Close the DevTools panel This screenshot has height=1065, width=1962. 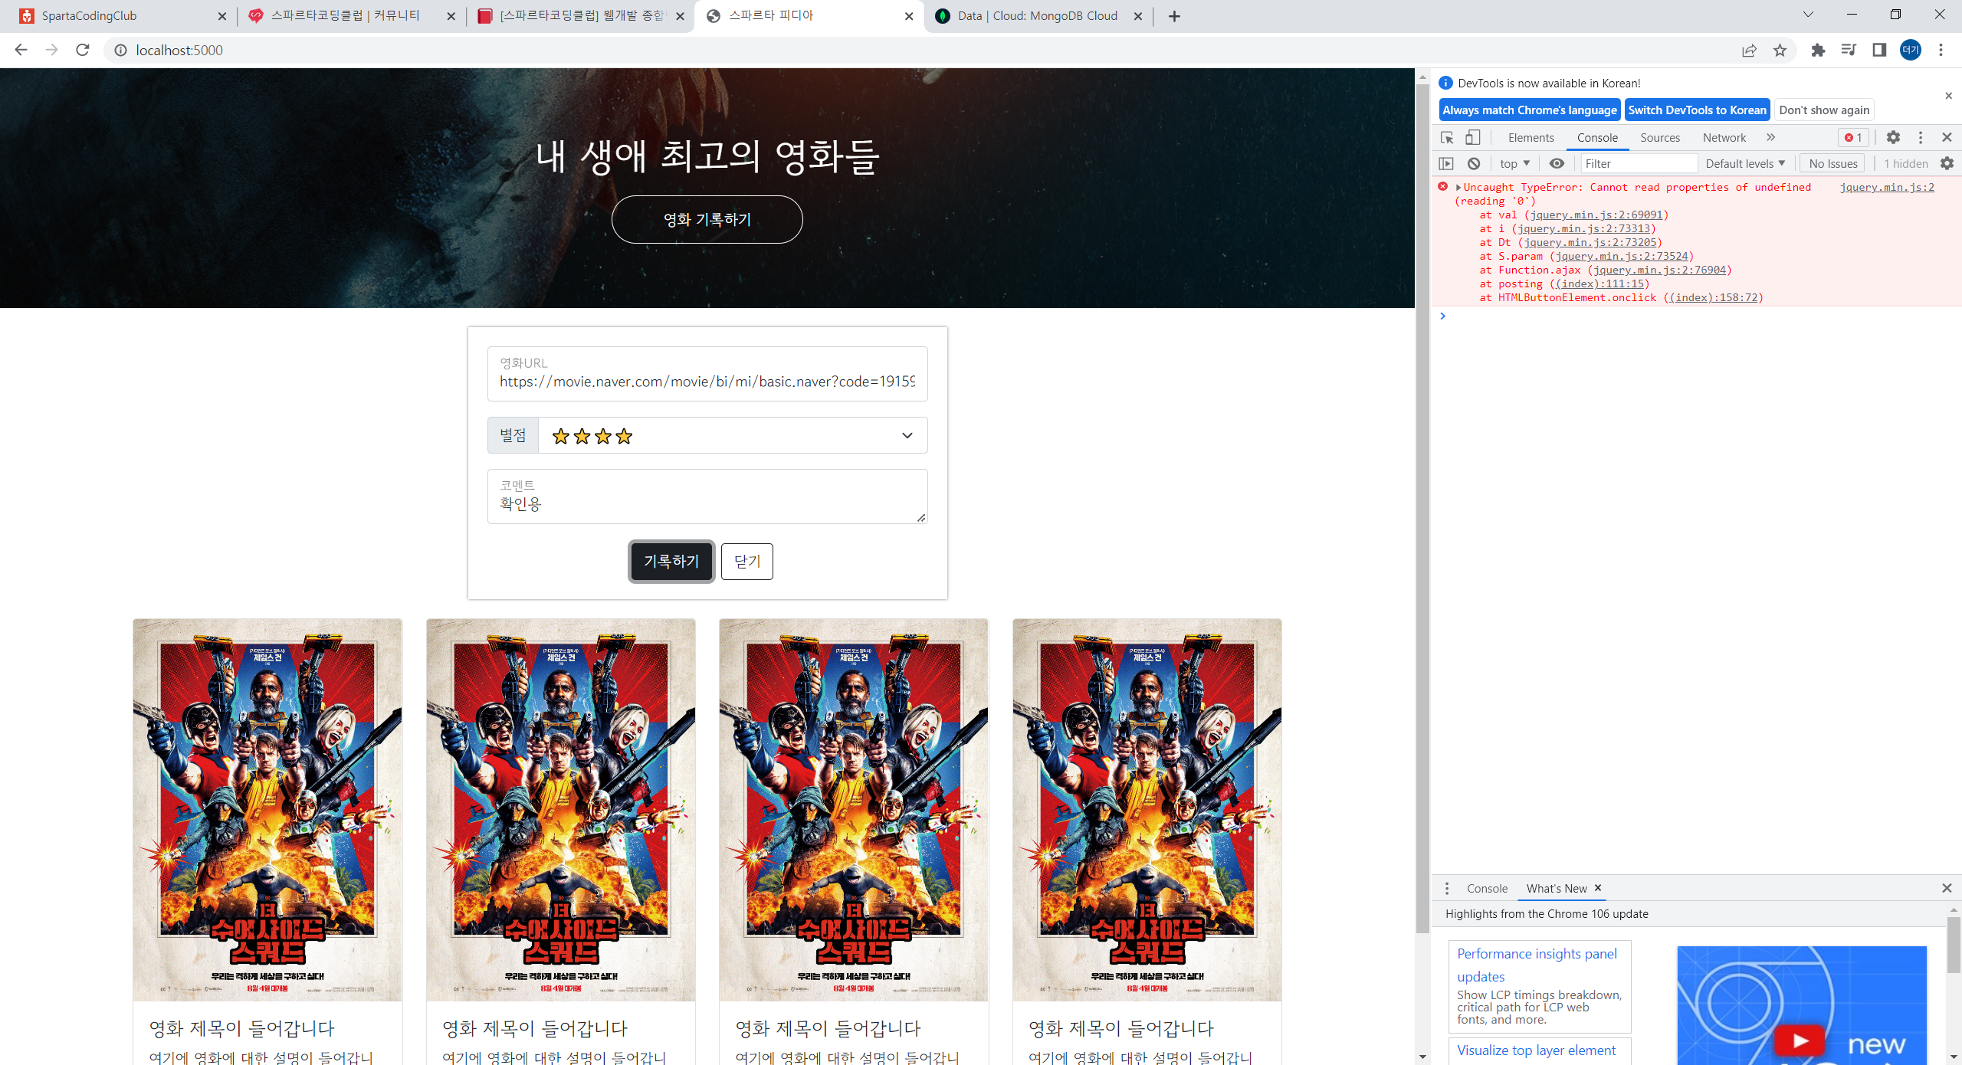[1947, 137]
